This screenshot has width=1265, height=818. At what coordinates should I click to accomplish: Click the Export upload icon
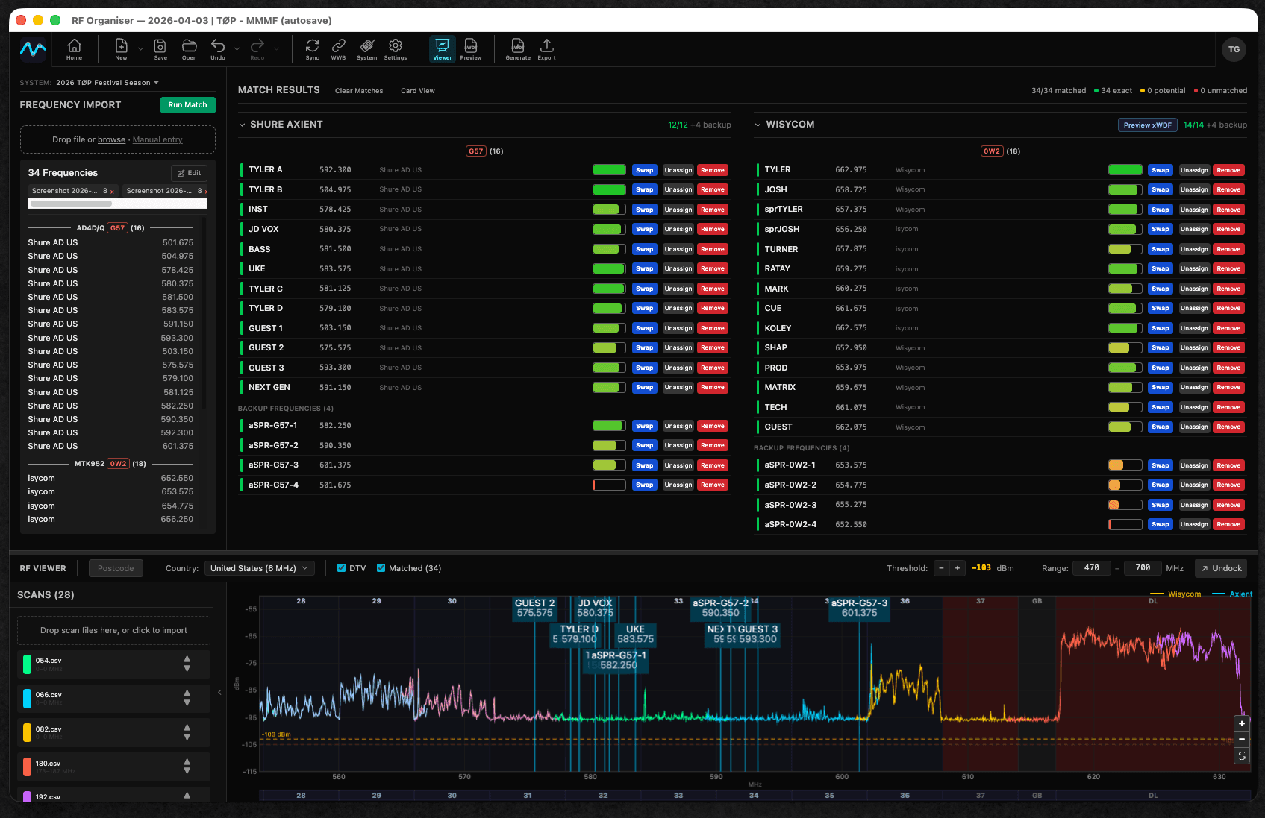(546, 49)
